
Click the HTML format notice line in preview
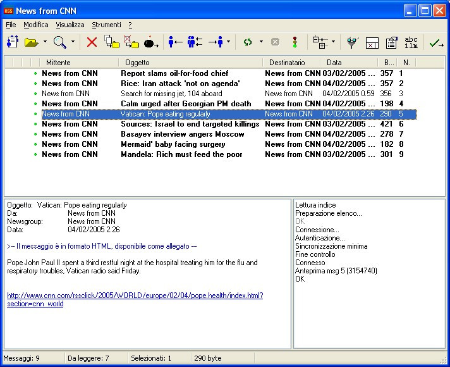(x=102, y=246)
